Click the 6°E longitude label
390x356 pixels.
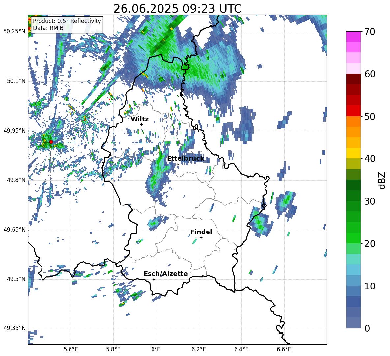pyautogui.click(x=156, y=349)
